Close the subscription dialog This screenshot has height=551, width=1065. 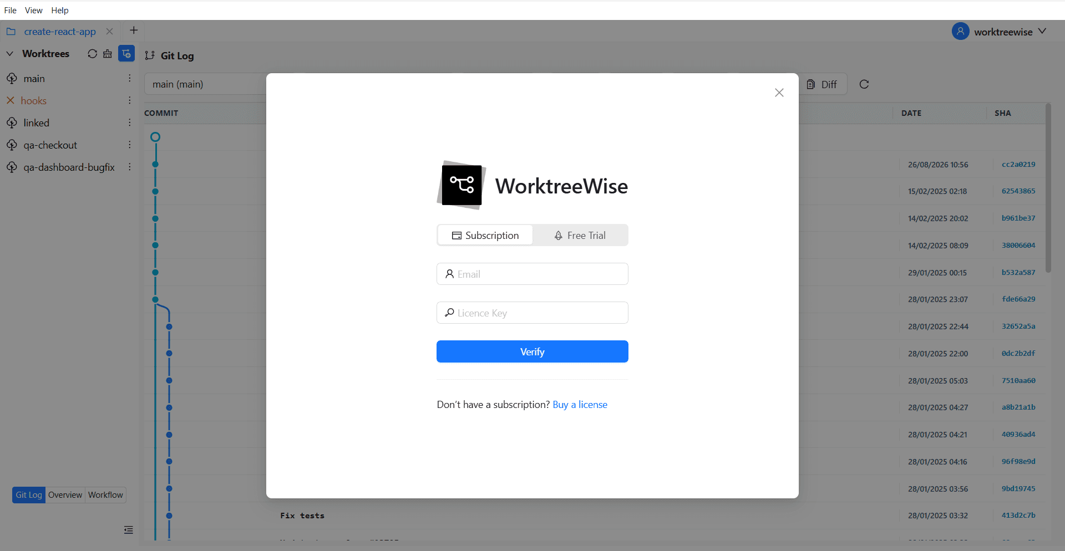779,93
